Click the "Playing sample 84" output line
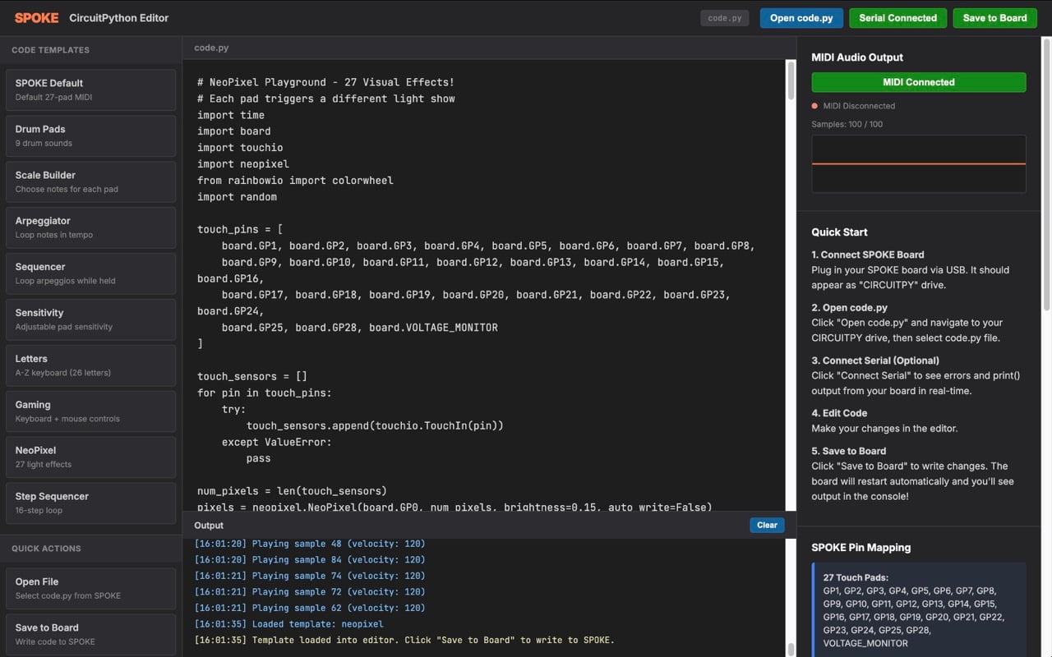Viewport: 1052px width, 657px height. (x=310, y=560)
